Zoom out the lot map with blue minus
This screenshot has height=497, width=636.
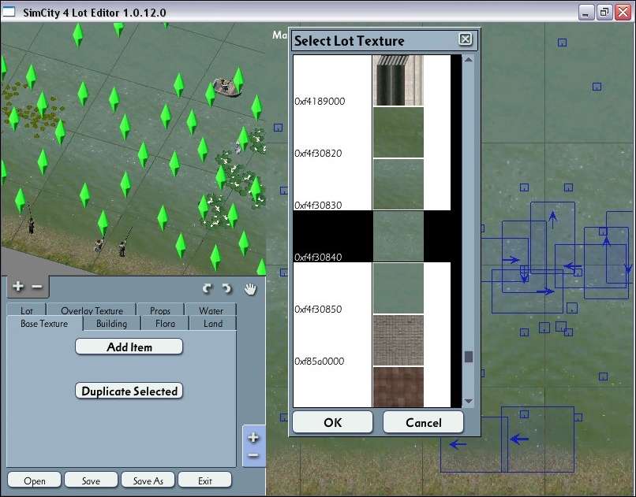click(x=253, y=456)
